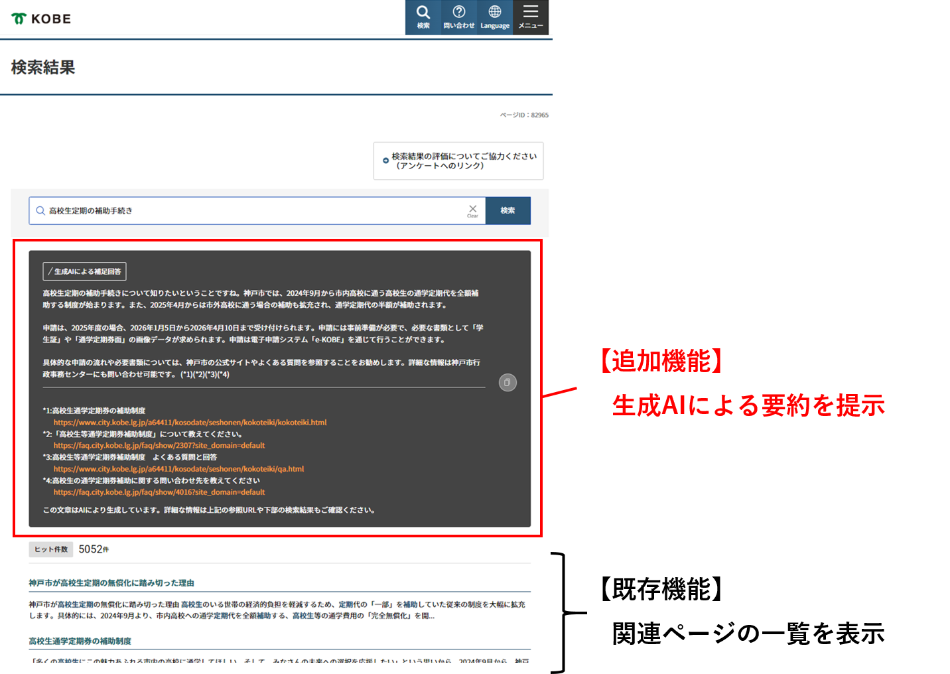Click the Clear X icon in the search box
This screenshot has width=950, height=674.
pos(472,210)
